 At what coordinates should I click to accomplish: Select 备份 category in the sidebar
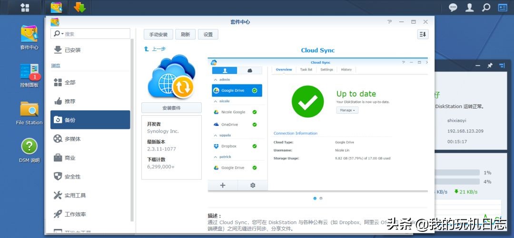[x=90, y=120]
